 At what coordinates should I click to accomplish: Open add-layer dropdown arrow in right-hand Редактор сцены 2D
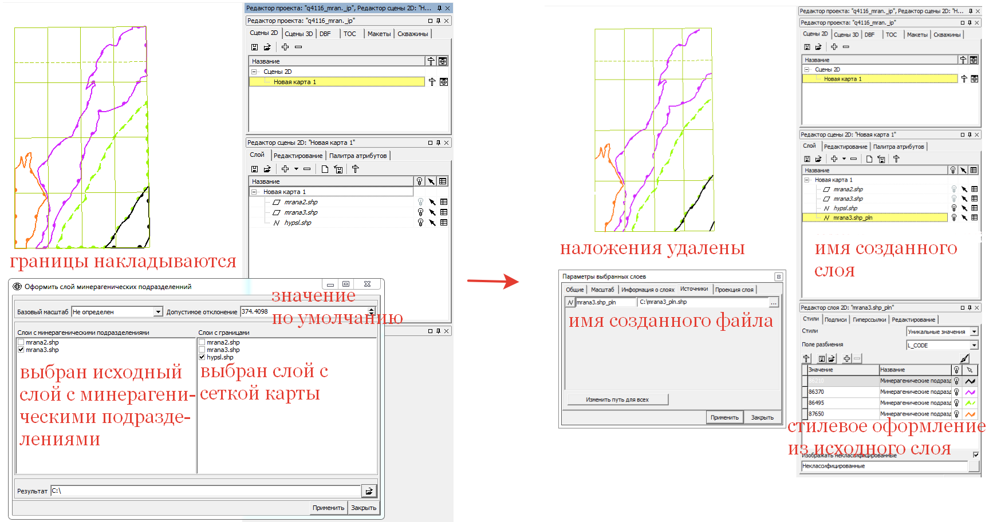(844, 159)
